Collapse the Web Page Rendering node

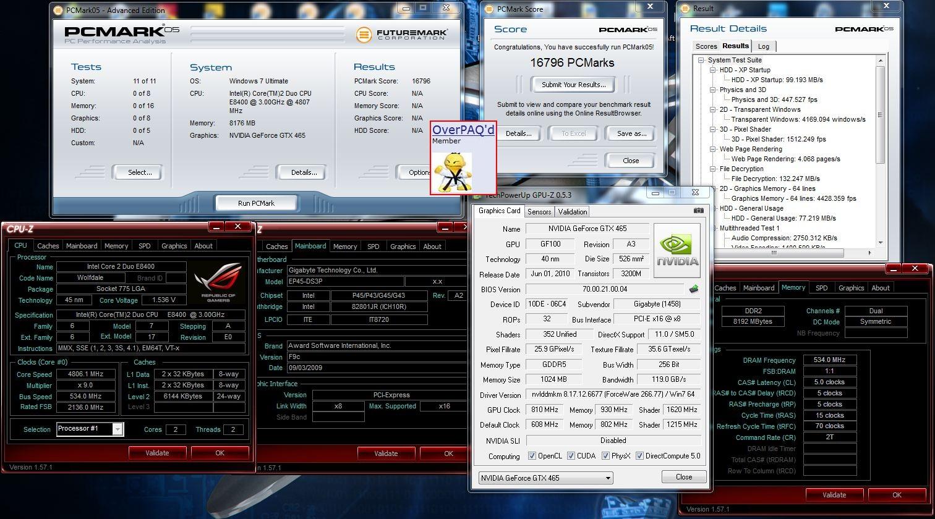713,149
